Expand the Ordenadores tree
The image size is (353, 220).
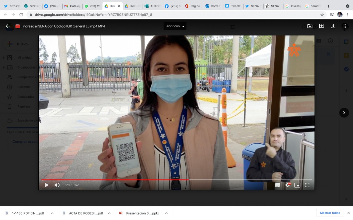pyautogui.click(x=4, y=67)
